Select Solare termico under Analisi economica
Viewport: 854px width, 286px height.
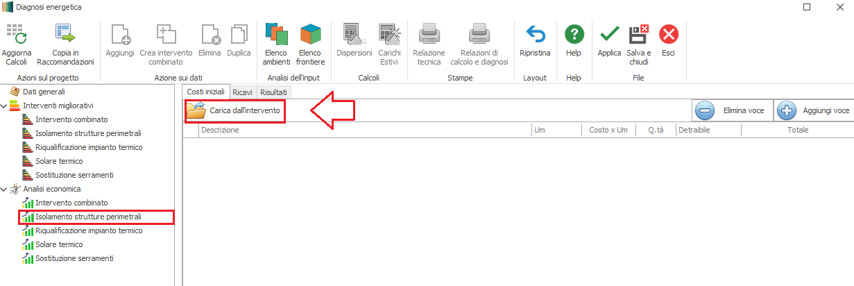pos(59,244)
